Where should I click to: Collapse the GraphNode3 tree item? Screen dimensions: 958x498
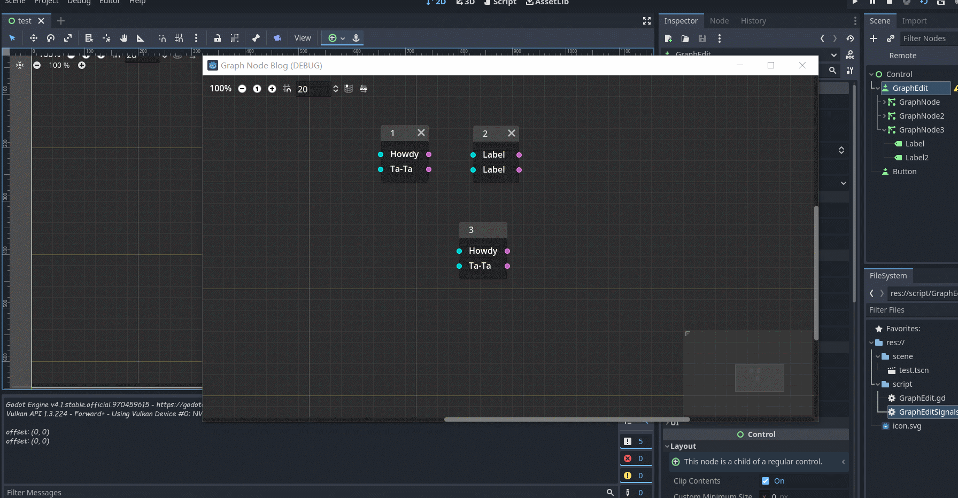(x=885, y=130)
